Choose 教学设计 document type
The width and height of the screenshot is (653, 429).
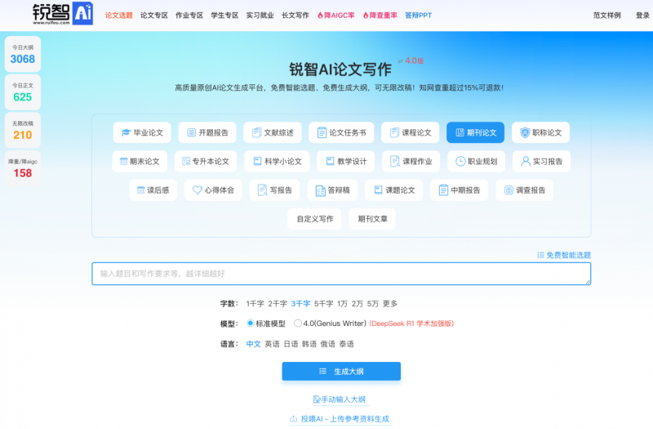(x=346, y=161)
